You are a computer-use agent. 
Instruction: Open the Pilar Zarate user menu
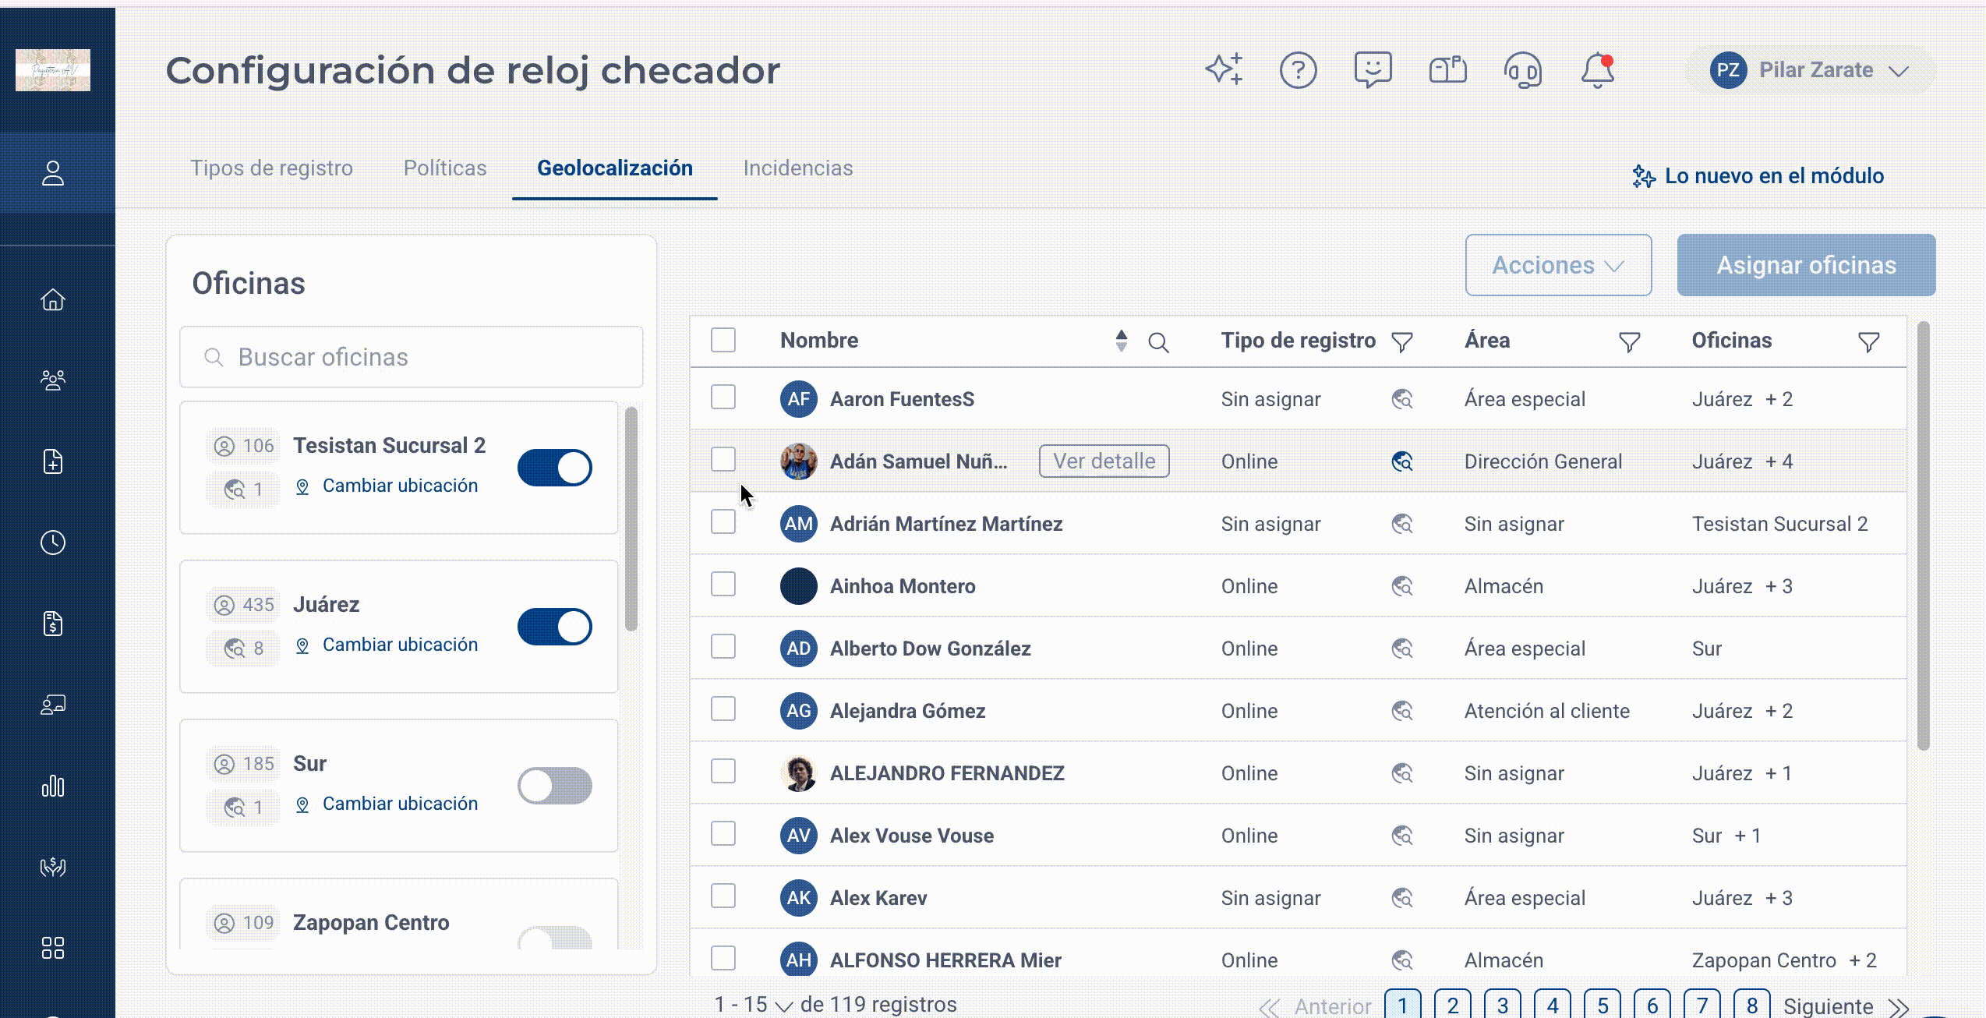tap(1810, 70)
